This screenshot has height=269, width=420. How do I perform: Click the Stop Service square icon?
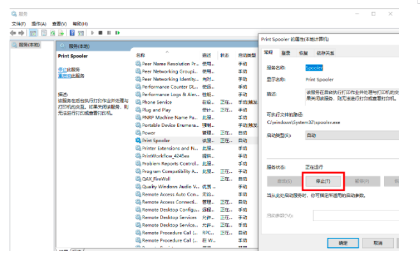[x=101, y=33]
